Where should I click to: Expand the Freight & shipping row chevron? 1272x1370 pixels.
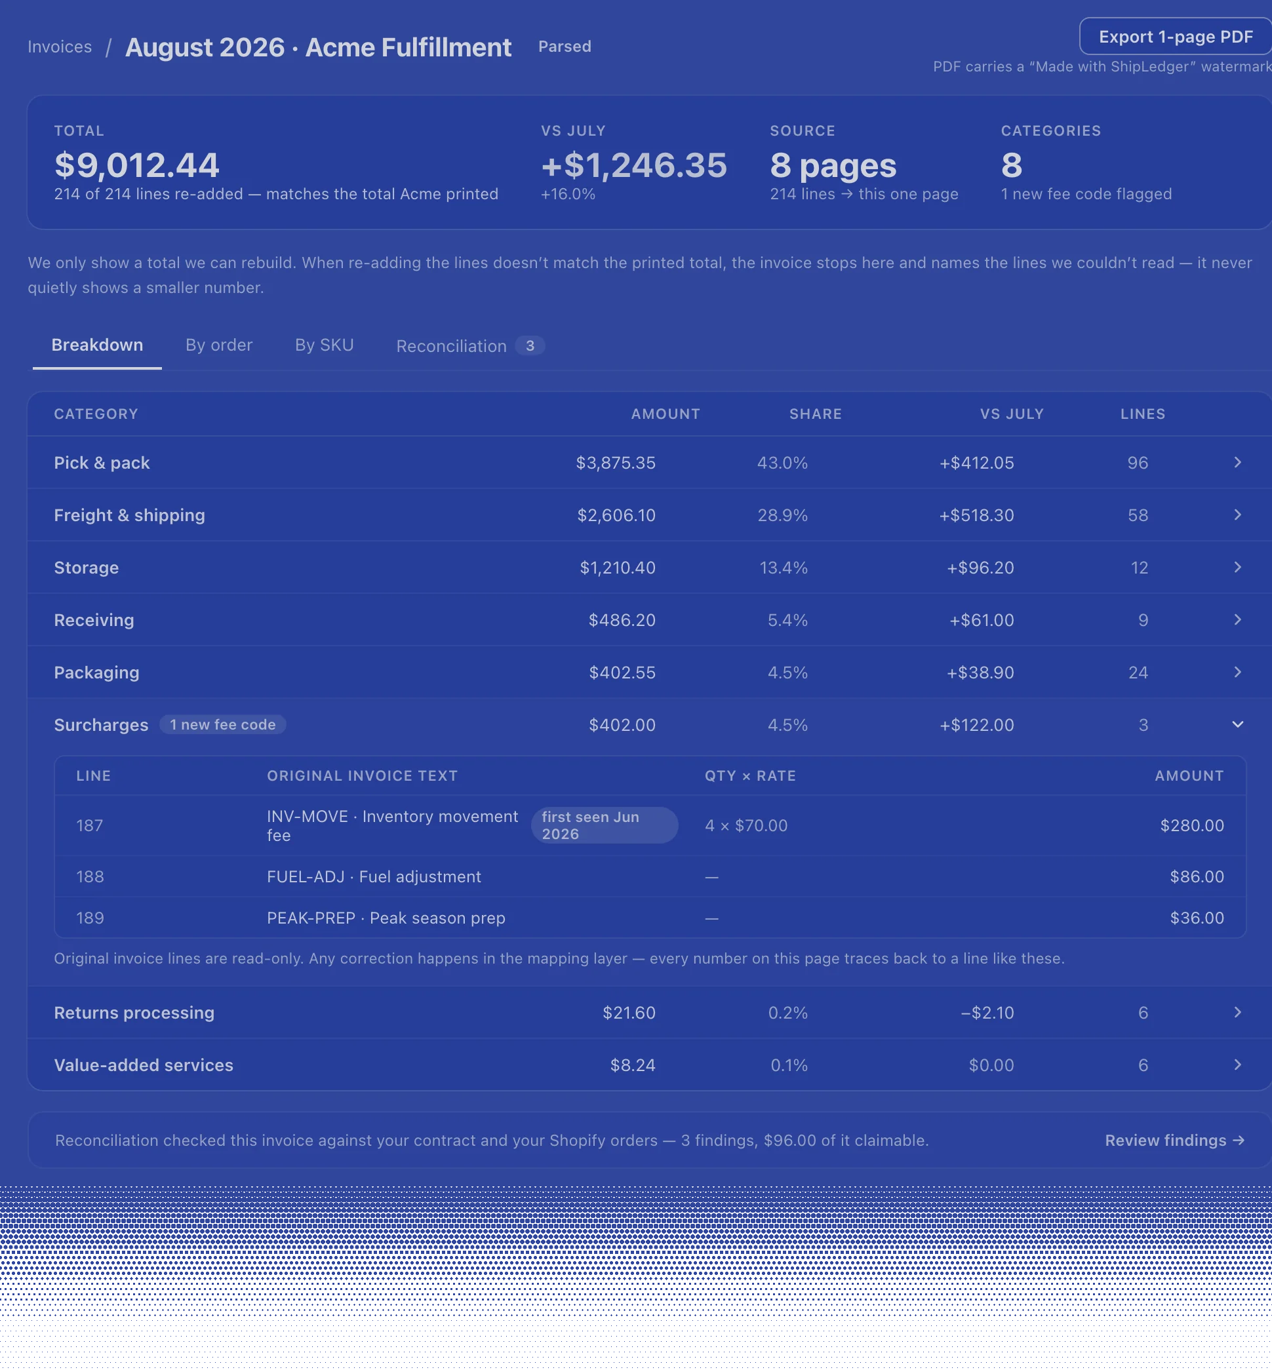point(1237,515)
